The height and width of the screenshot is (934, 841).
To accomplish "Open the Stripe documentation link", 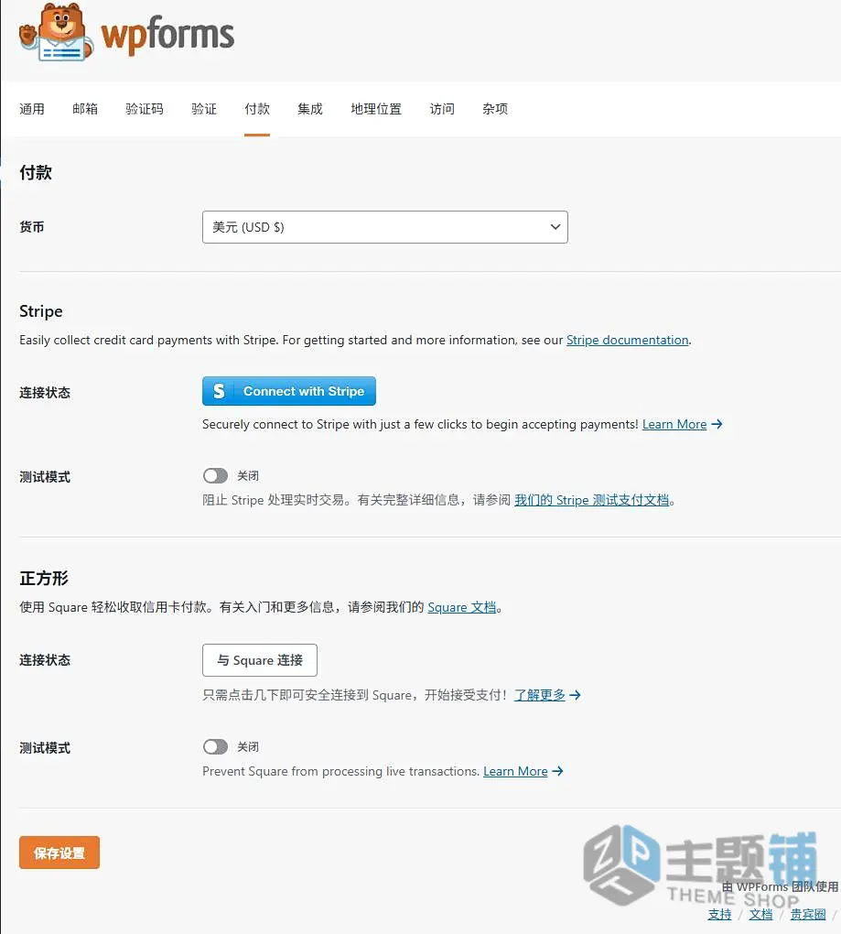I will tap(628, 340).
